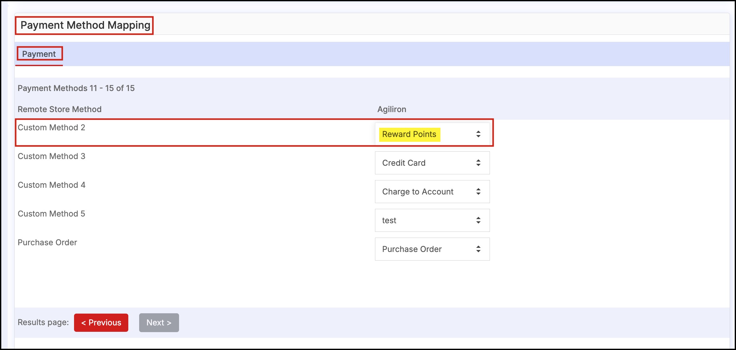
Task: Open the Purchase Order dropdown
Action: (432, 249)
